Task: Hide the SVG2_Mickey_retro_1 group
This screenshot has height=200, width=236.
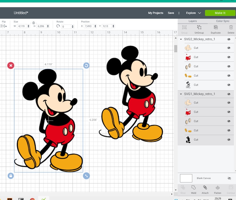Action: pyautogui.click(x=229, y=39)
